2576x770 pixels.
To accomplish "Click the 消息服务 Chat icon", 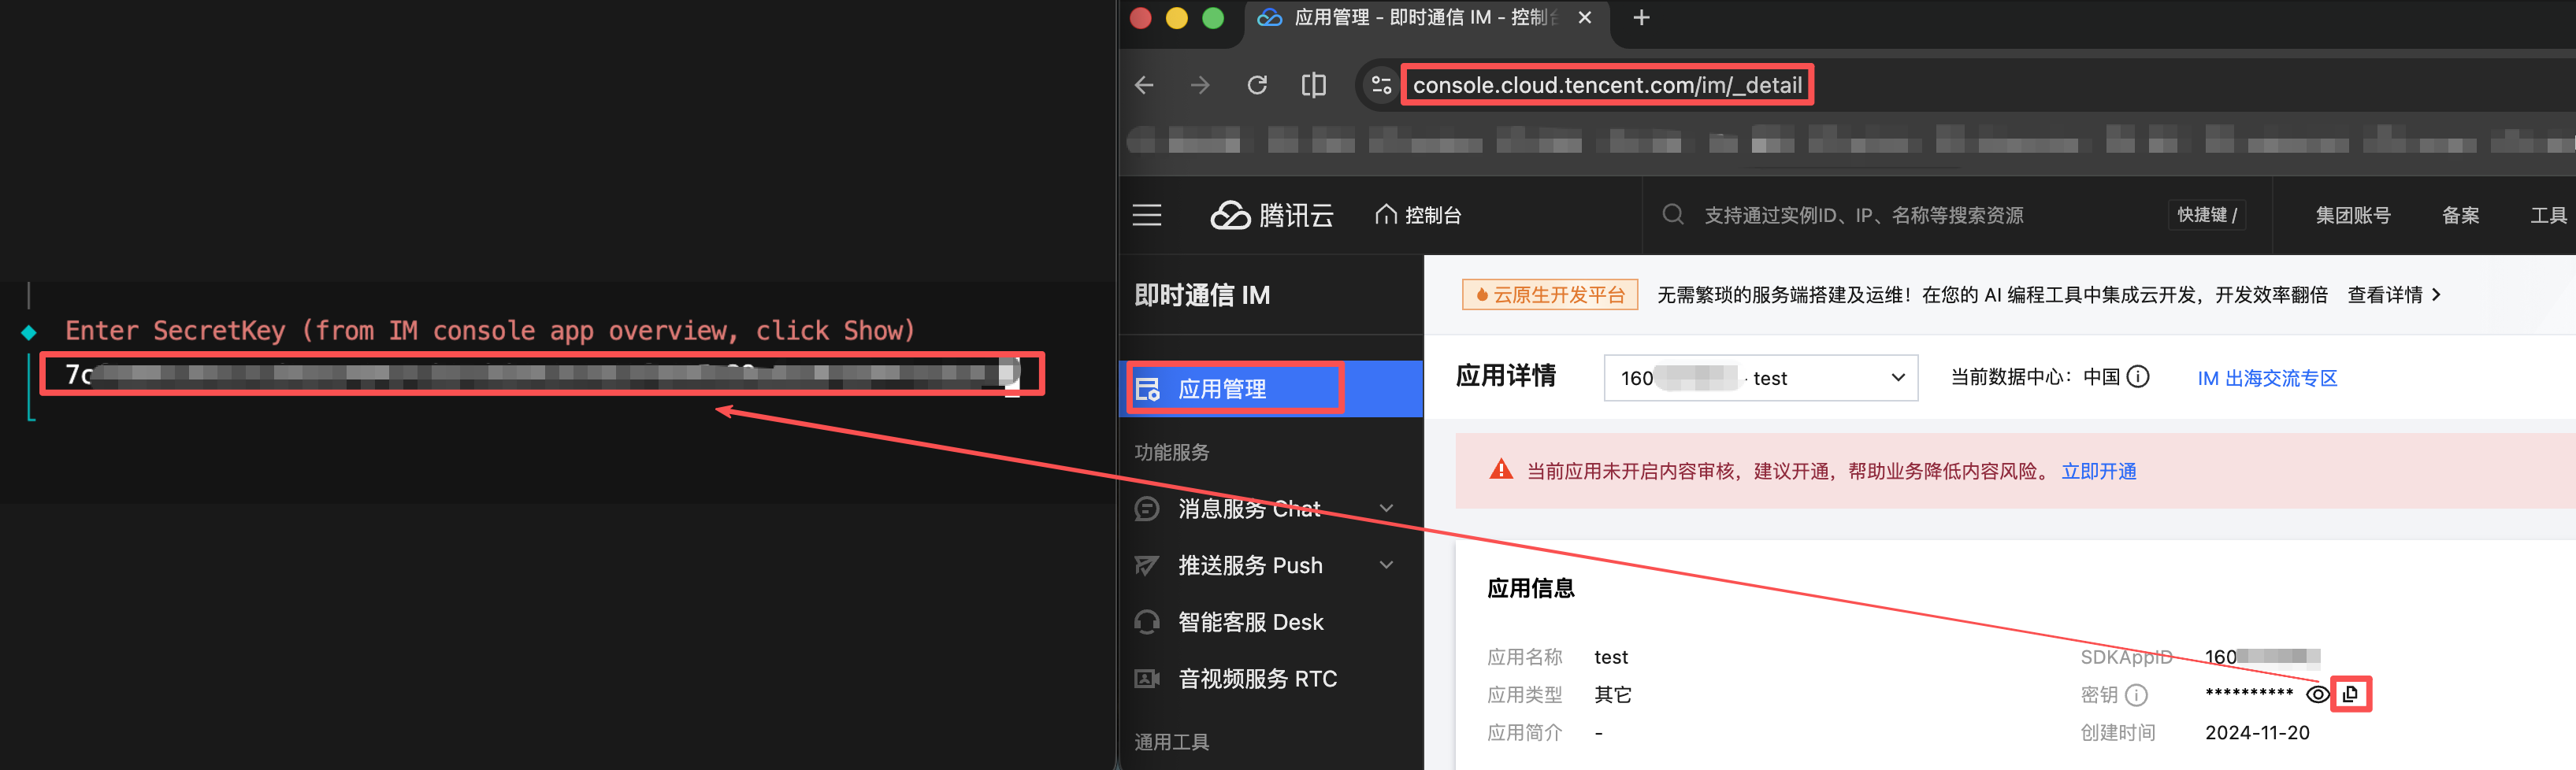I will (1147, 509).
